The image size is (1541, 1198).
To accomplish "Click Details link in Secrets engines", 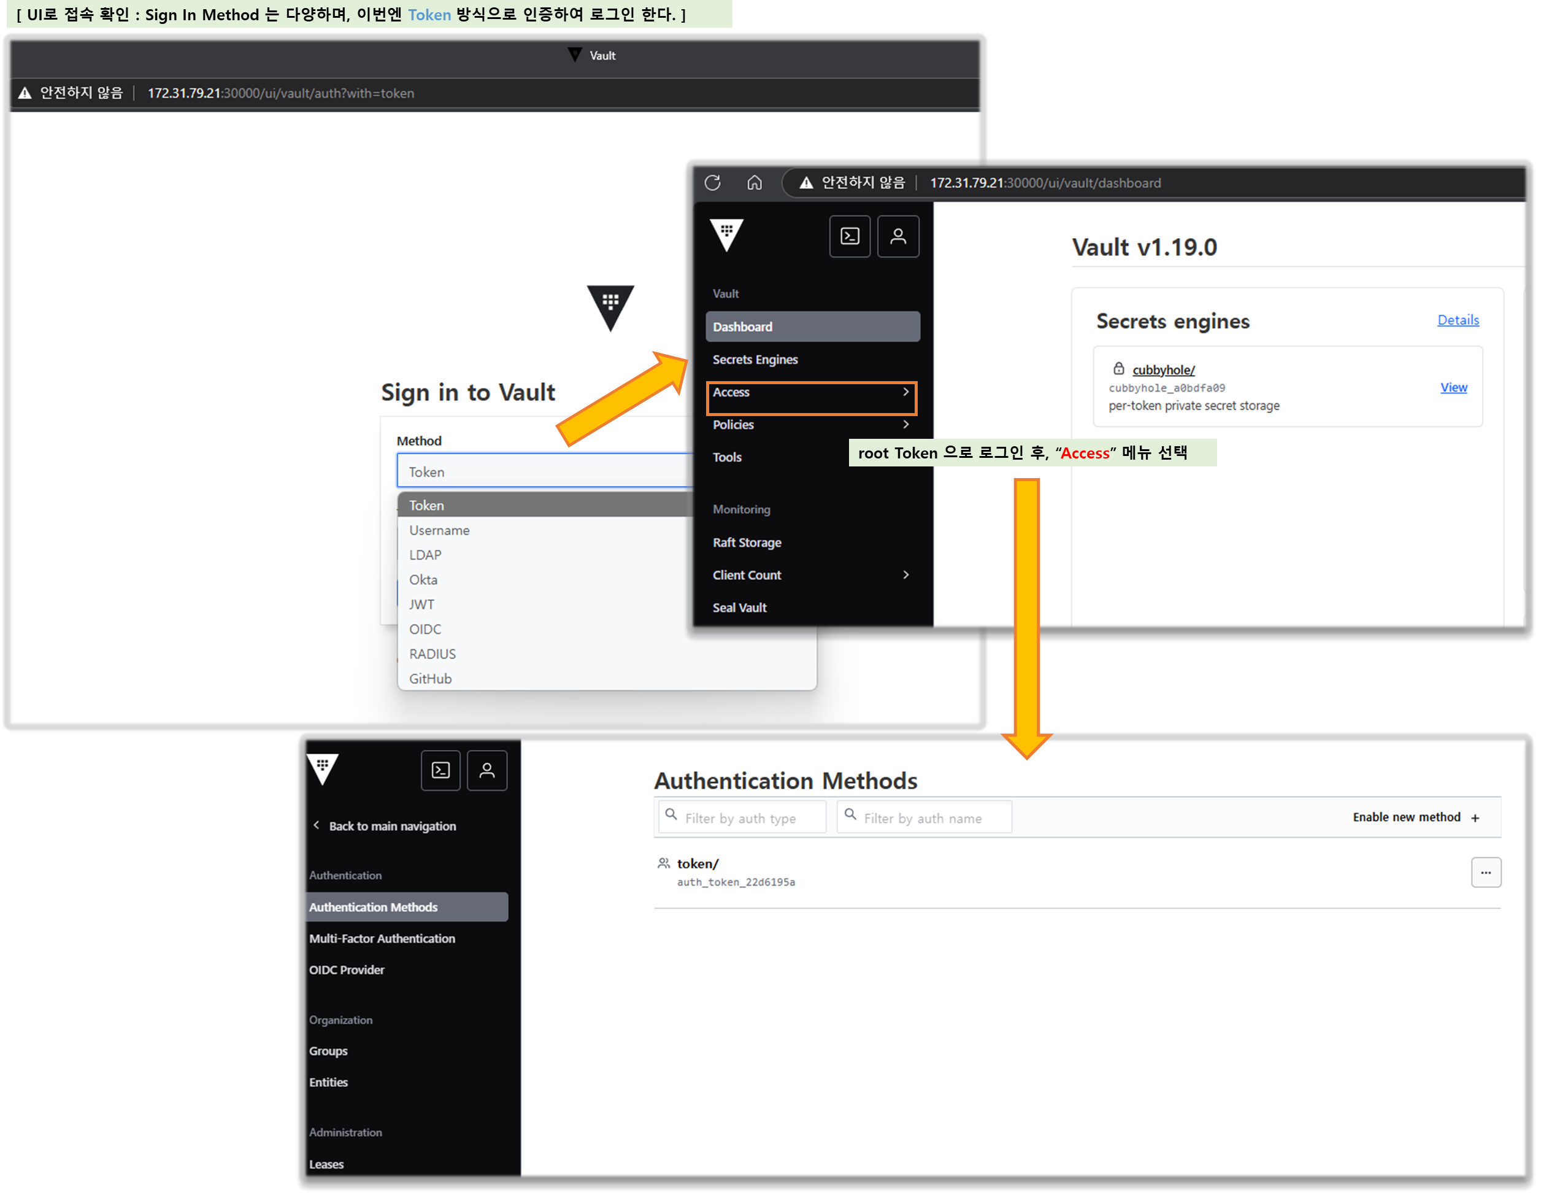I will pyautogui.click(x=1458, y=320).
